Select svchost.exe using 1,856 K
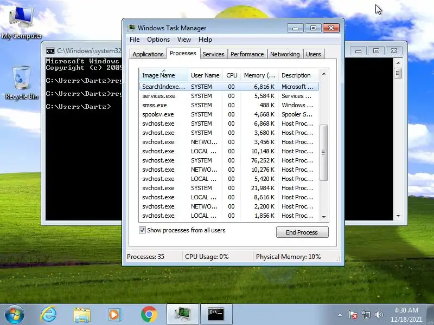Viewport: 434px width, 325px height. pos(229,216)
